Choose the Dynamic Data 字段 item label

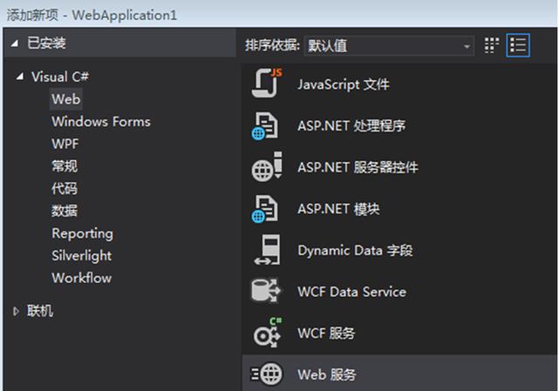(355, 250)
